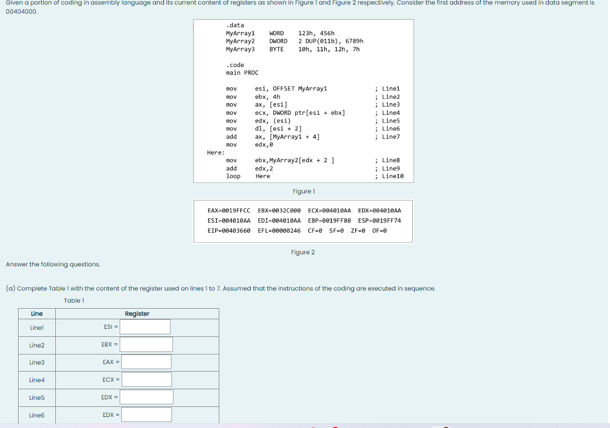
Task: Click the ECX register input field for Line4
Action: pos(146,379)
